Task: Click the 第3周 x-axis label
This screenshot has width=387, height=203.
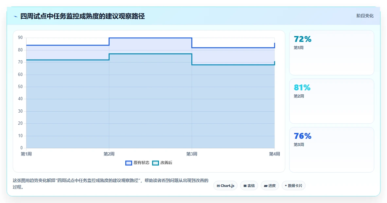Action: [x=191, y=154]
